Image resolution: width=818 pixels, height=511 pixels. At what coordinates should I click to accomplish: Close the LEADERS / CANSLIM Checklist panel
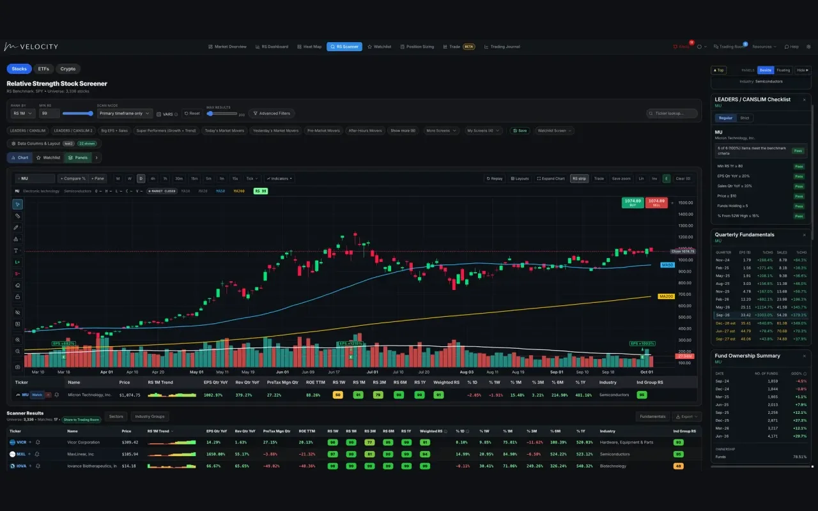point(805,99)
